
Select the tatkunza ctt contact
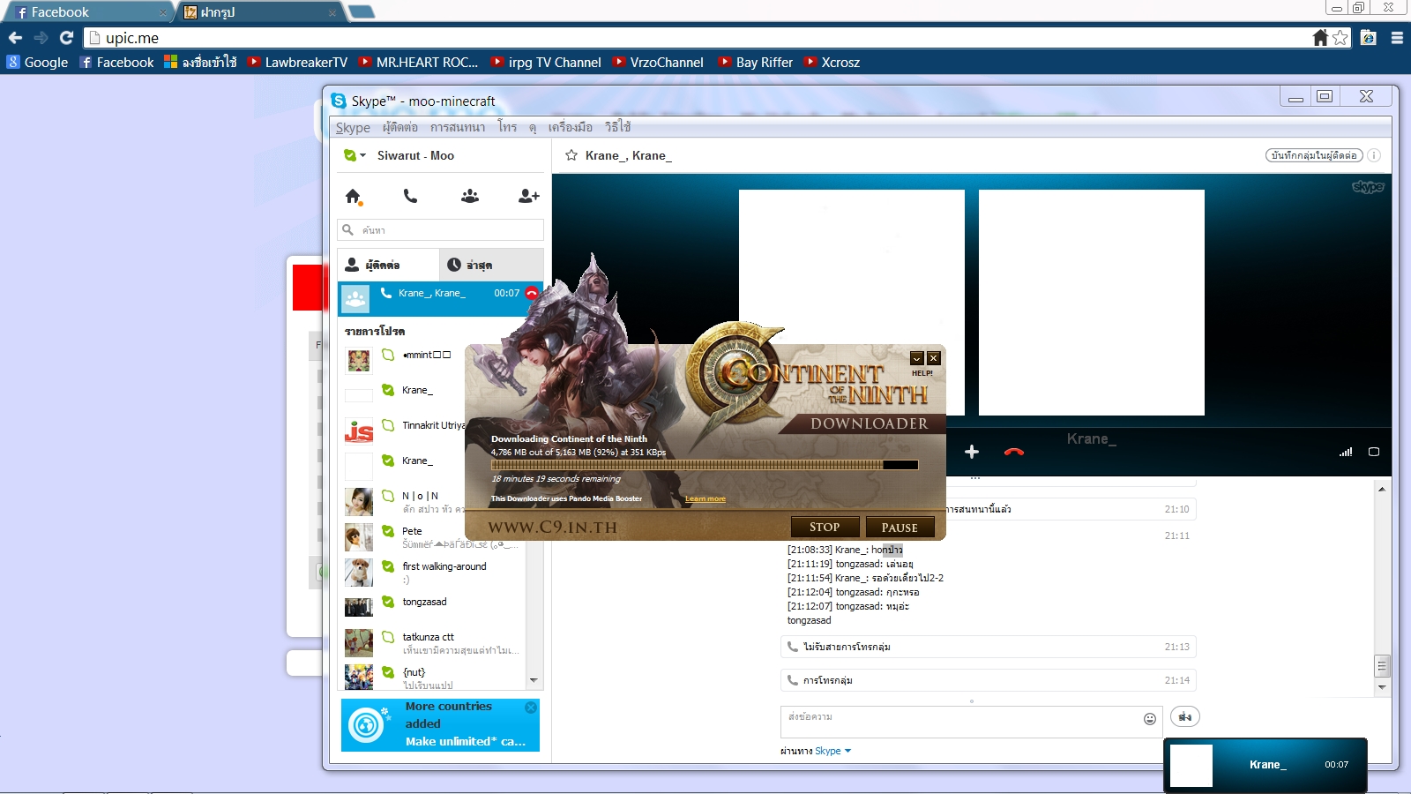(x=432, y=643)
